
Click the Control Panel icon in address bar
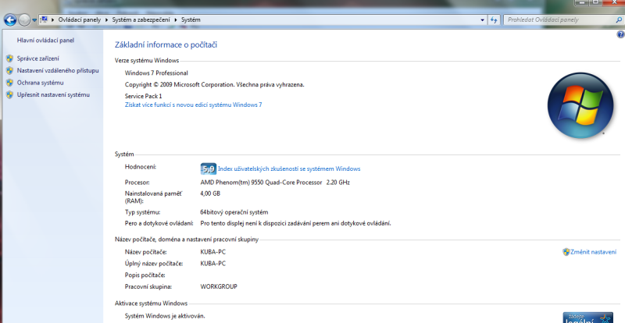tap(45, 20)
